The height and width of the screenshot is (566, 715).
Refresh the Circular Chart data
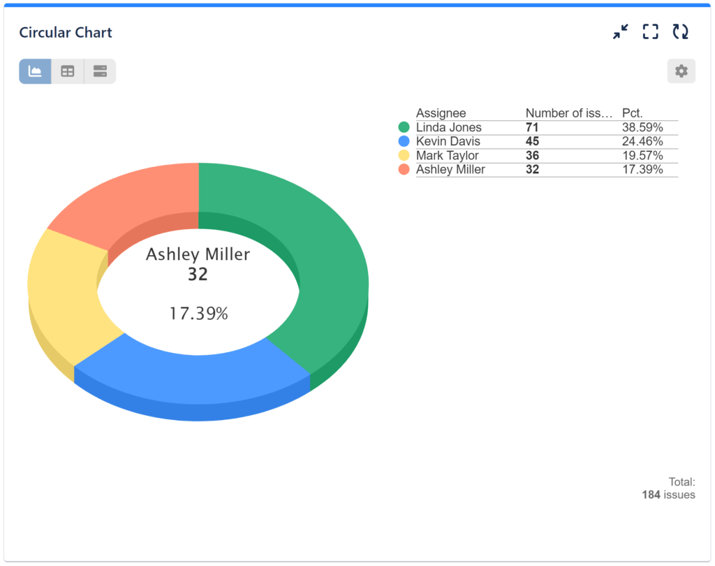click(679, 31)
